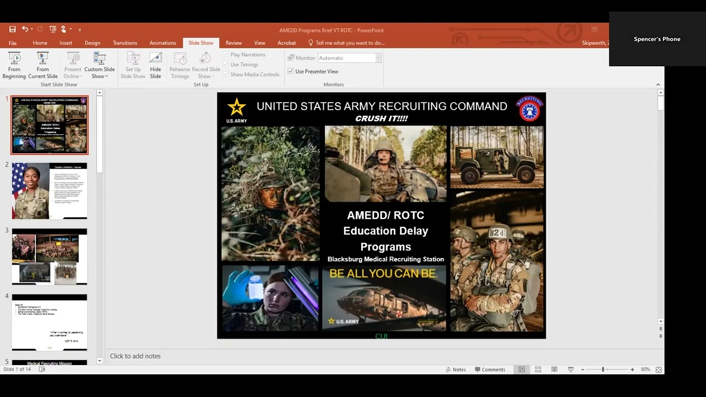Open Monitor Automatic combo box

(349, 58)
